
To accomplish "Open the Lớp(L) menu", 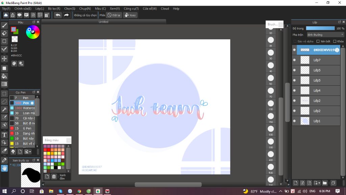I will click(40, 8).
